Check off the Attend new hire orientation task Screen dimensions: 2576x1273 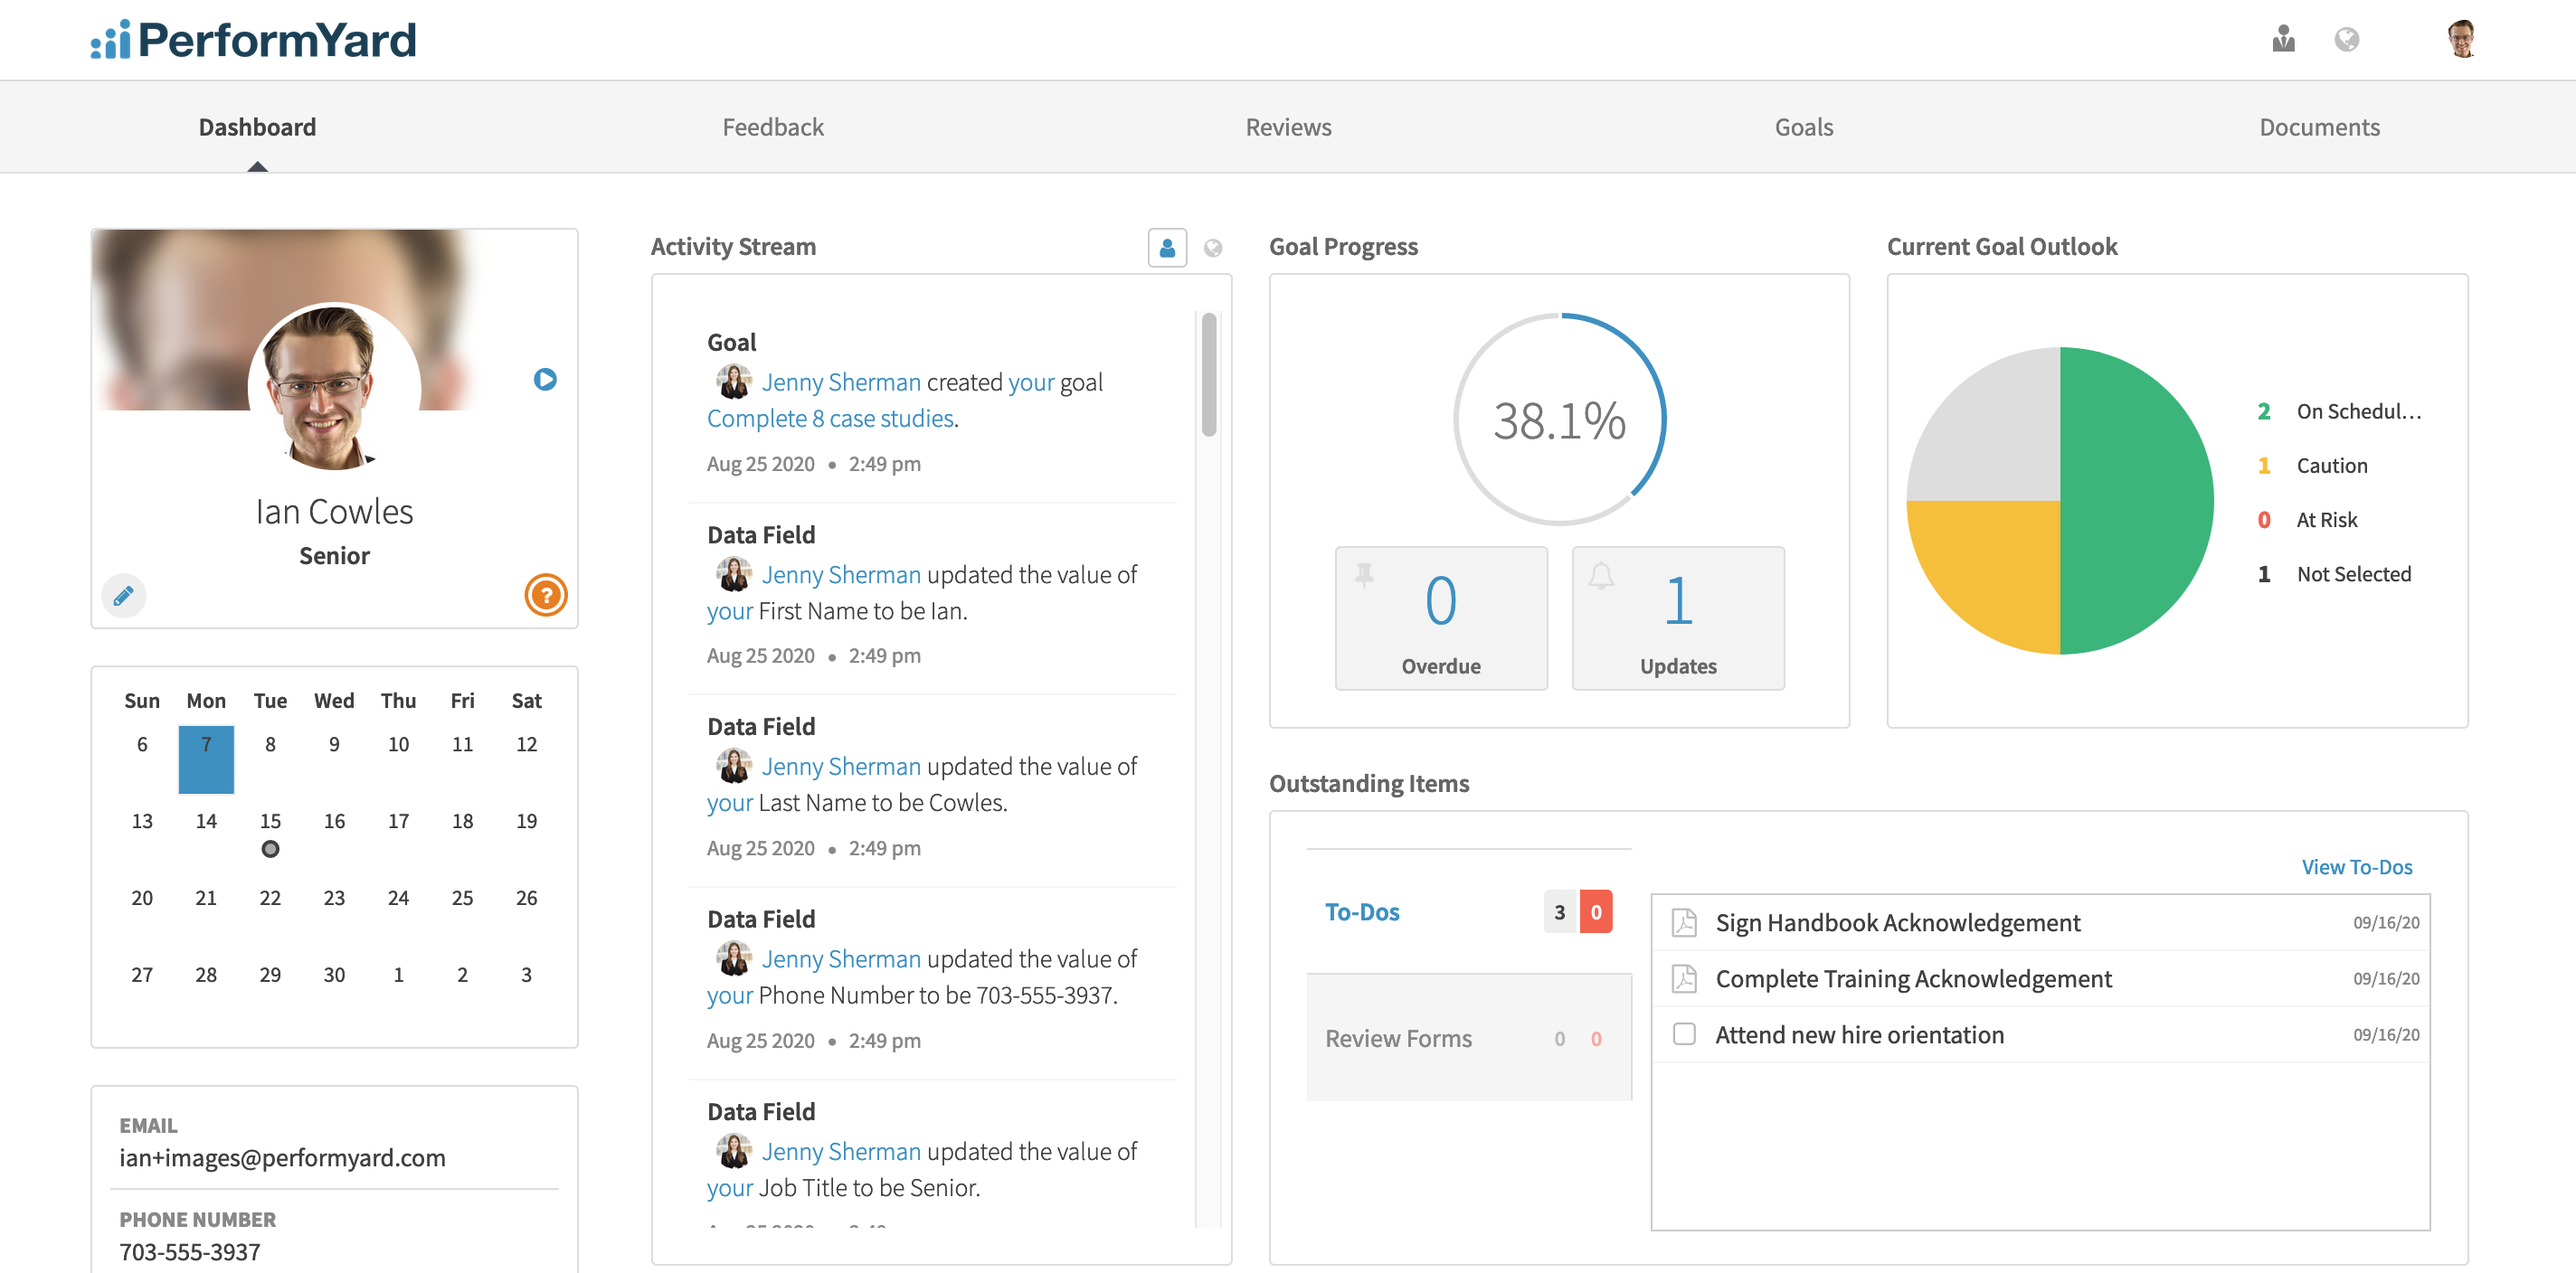pyautogui.click(x=1684, y=1035)
